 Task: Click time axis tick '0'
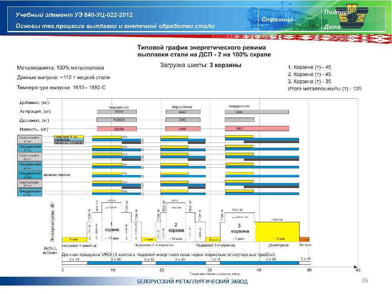click(x=63, y=270)
